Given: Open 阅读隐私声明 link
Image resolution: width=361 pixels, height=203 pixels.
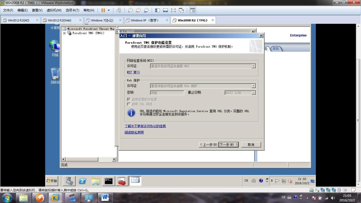Looking at the screenshot, I should click(x=134, y=132).
